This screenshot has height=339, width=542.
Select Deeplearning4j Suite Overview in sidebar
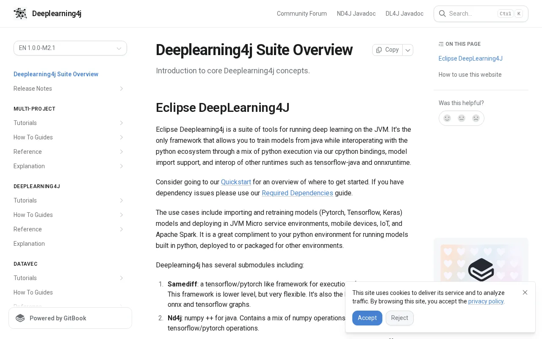click(x=56, y=74)
